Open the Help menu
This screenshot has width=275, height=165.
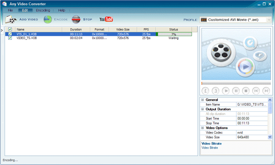pos(61,11)
